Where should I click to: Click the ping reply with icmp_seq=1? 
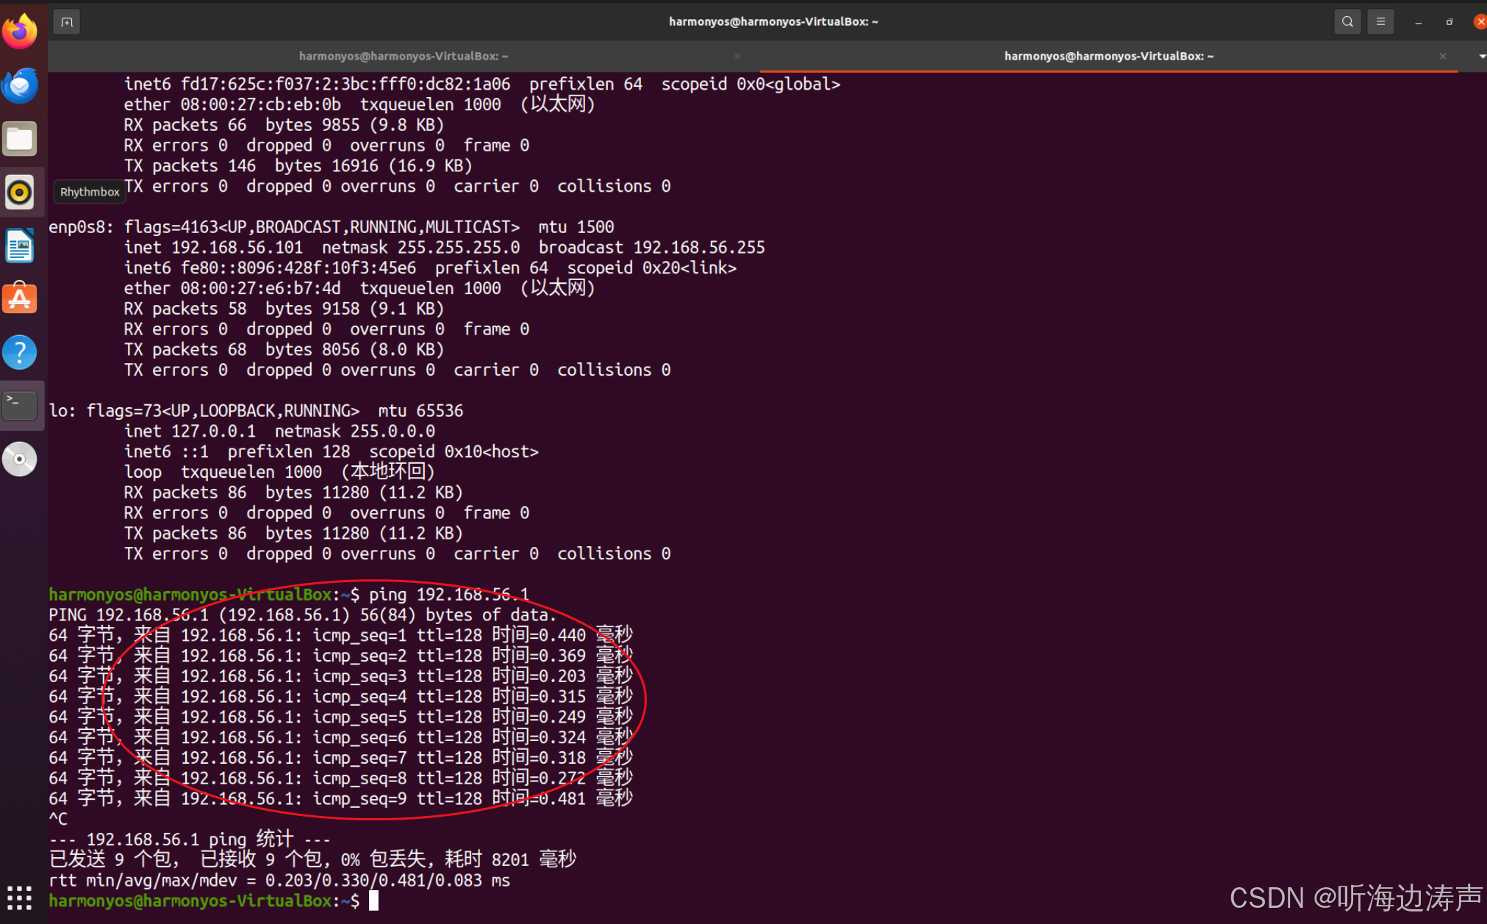[x=341, y=635]
